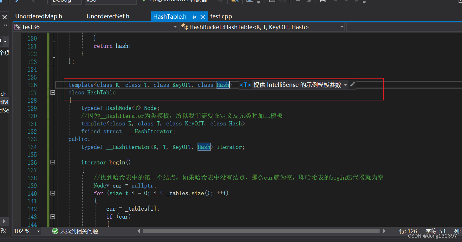Click the no issues found check icon
Viewport: 462px width, 242px height.
[55, 231]
